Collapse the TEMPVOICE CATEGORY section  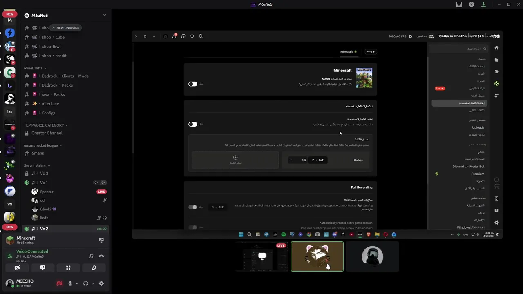[x=46, y=125]
